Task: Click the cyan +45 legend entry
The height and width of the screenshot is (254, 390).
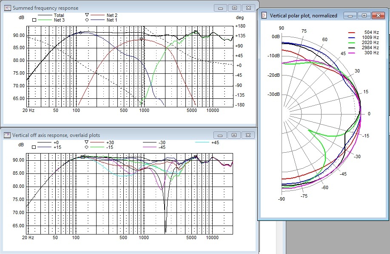Action: tap(214, 142)
